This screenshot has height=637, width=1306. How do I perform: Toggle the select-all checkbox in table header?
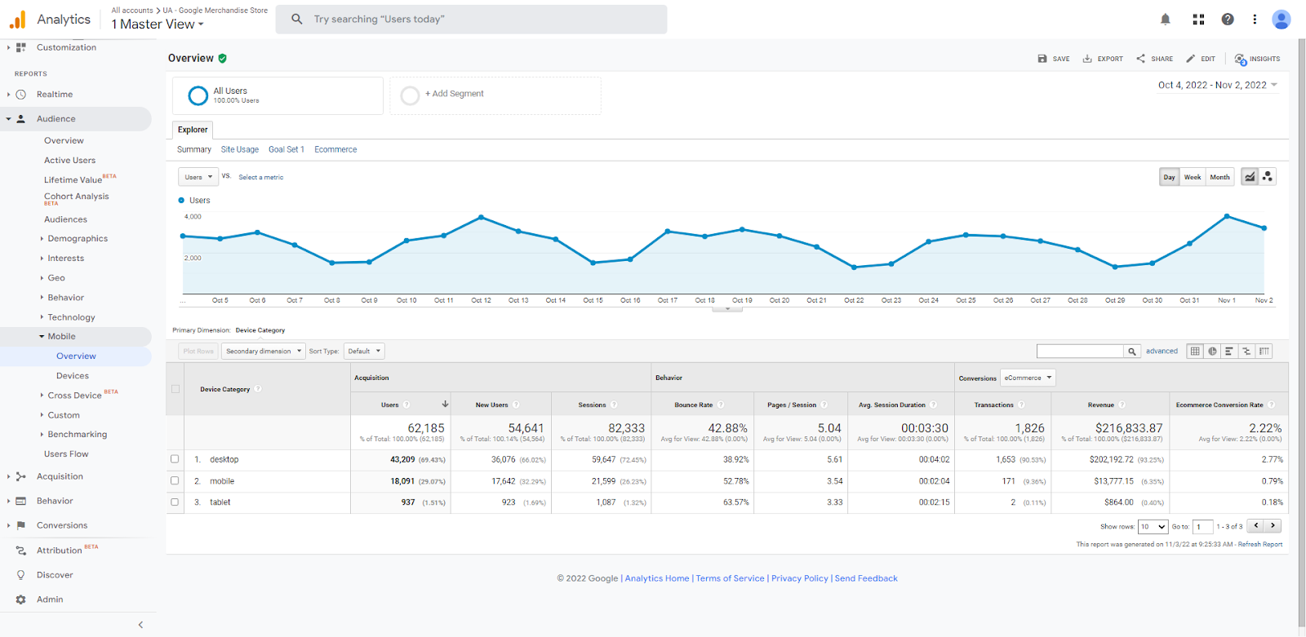pyautogui.click(x=175, y=389)
